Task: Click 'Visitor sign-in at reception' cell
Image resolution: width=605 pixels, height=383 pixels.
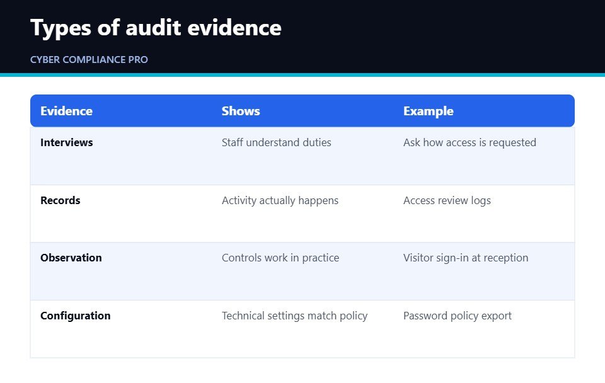Action: tap(466, 258)
